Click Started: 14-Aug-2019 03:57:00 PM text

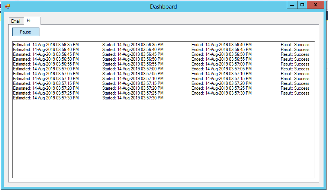coord(133,69)
